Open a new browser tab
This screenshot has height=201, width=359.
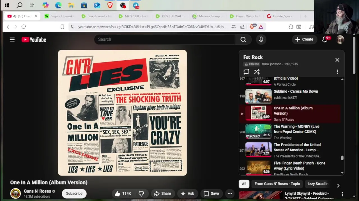(305, 16)
